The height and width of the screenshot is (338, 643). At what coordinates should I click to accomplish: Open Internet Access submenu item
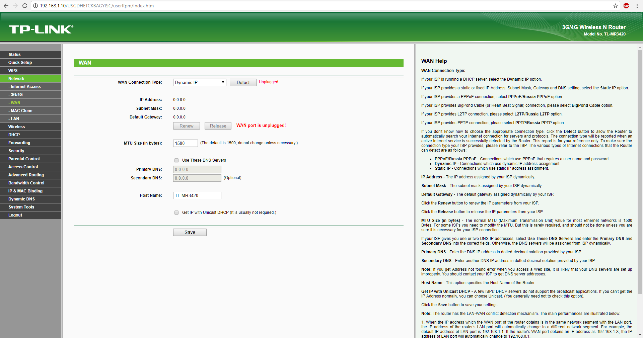coord(30,87)
